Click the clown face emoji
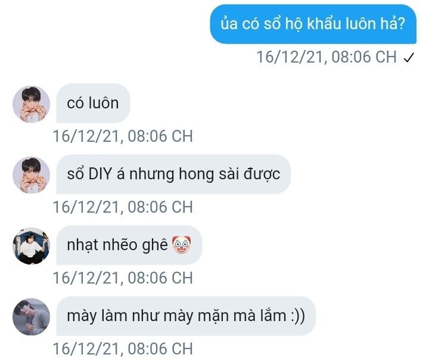Viewport: 429px width, 361px height. click(181, 245)
